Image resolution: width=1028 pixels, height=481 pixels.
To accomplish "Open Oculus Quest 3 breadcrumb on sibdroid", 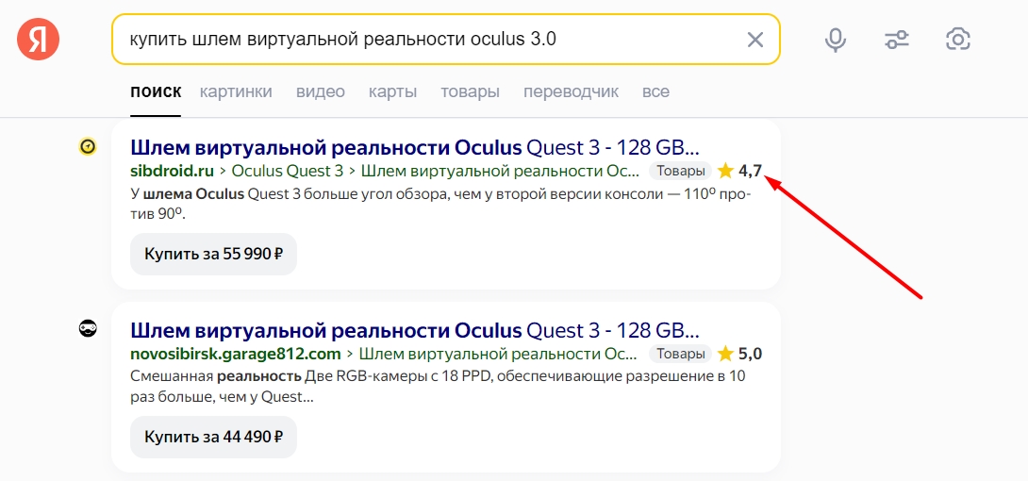I will pos(287,171).
